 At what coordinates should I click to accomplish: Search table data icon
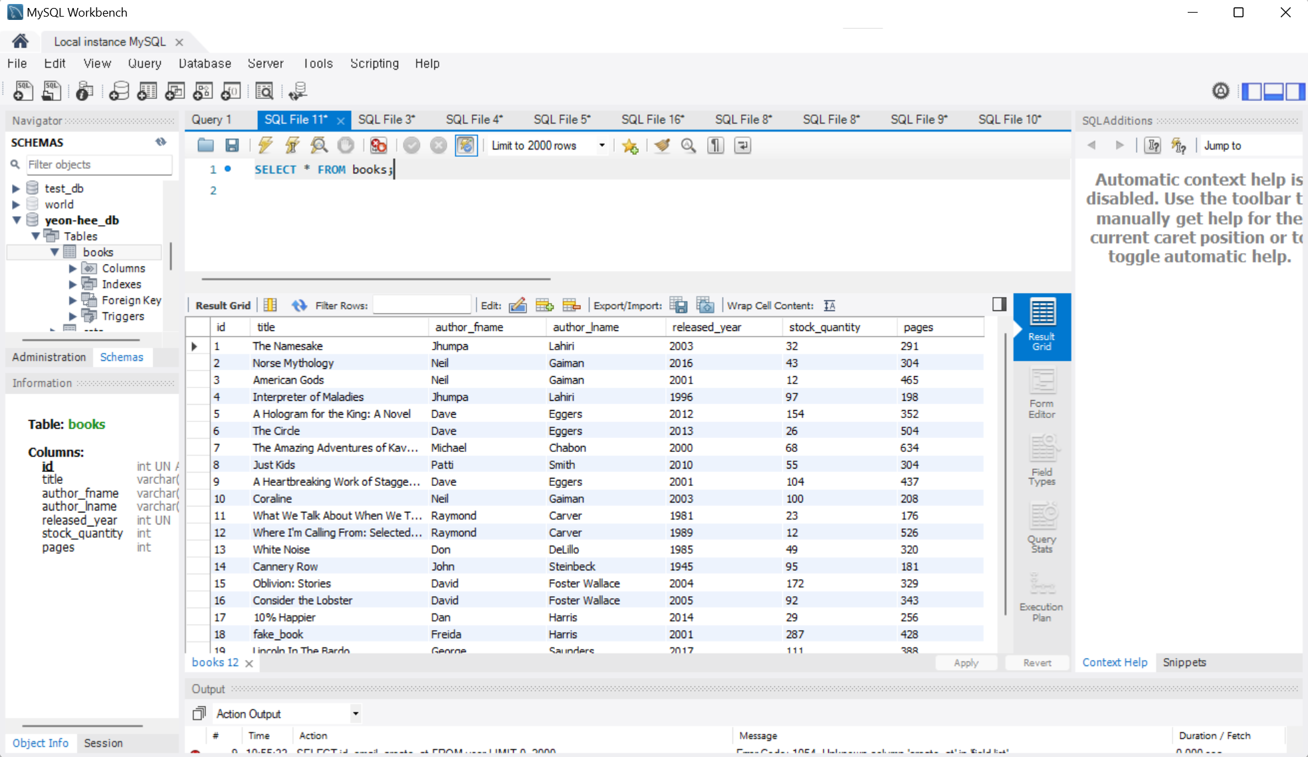(x=265, y=91)
